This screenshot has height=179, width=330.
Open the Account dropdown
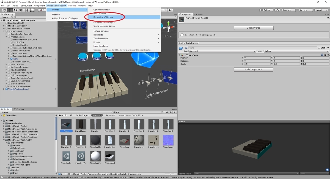[288, 10]
